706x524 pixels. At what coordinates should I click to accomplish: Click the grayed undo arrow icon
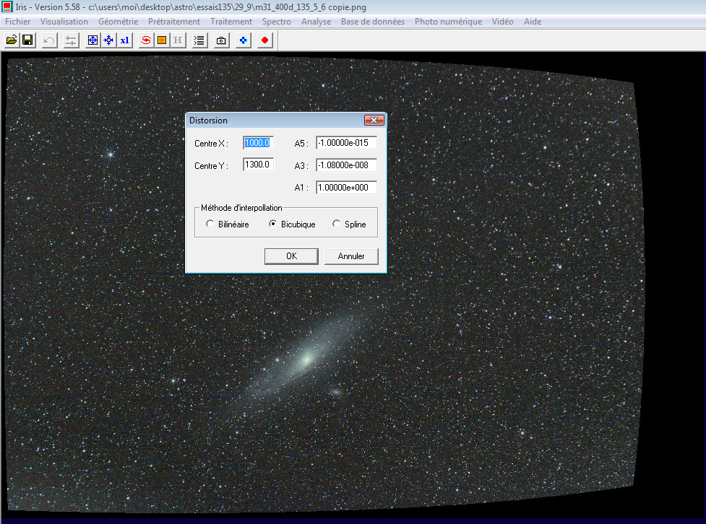[x=49, y=40]
